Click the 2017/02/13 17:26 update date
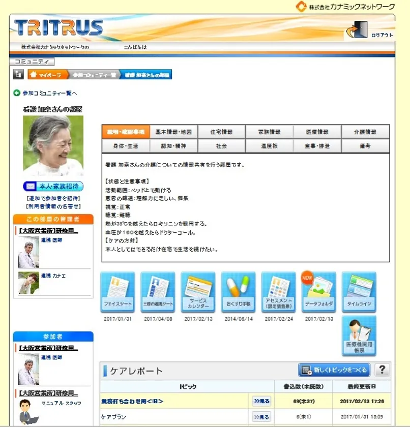410x427 pixels. pyautogui.click(x=362, y=401)
